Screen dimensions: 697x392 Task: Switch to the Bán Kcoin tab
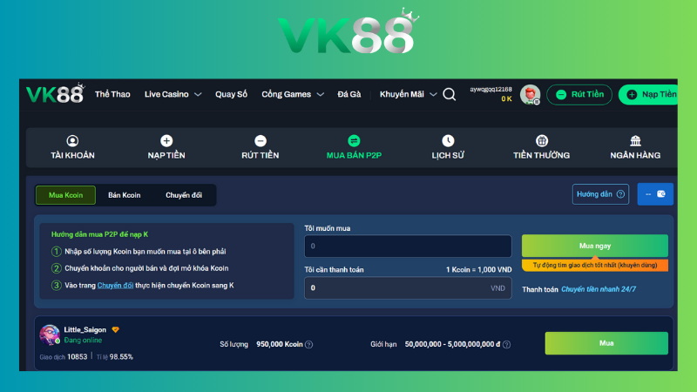pyautogui.click(x=125, y=195)
